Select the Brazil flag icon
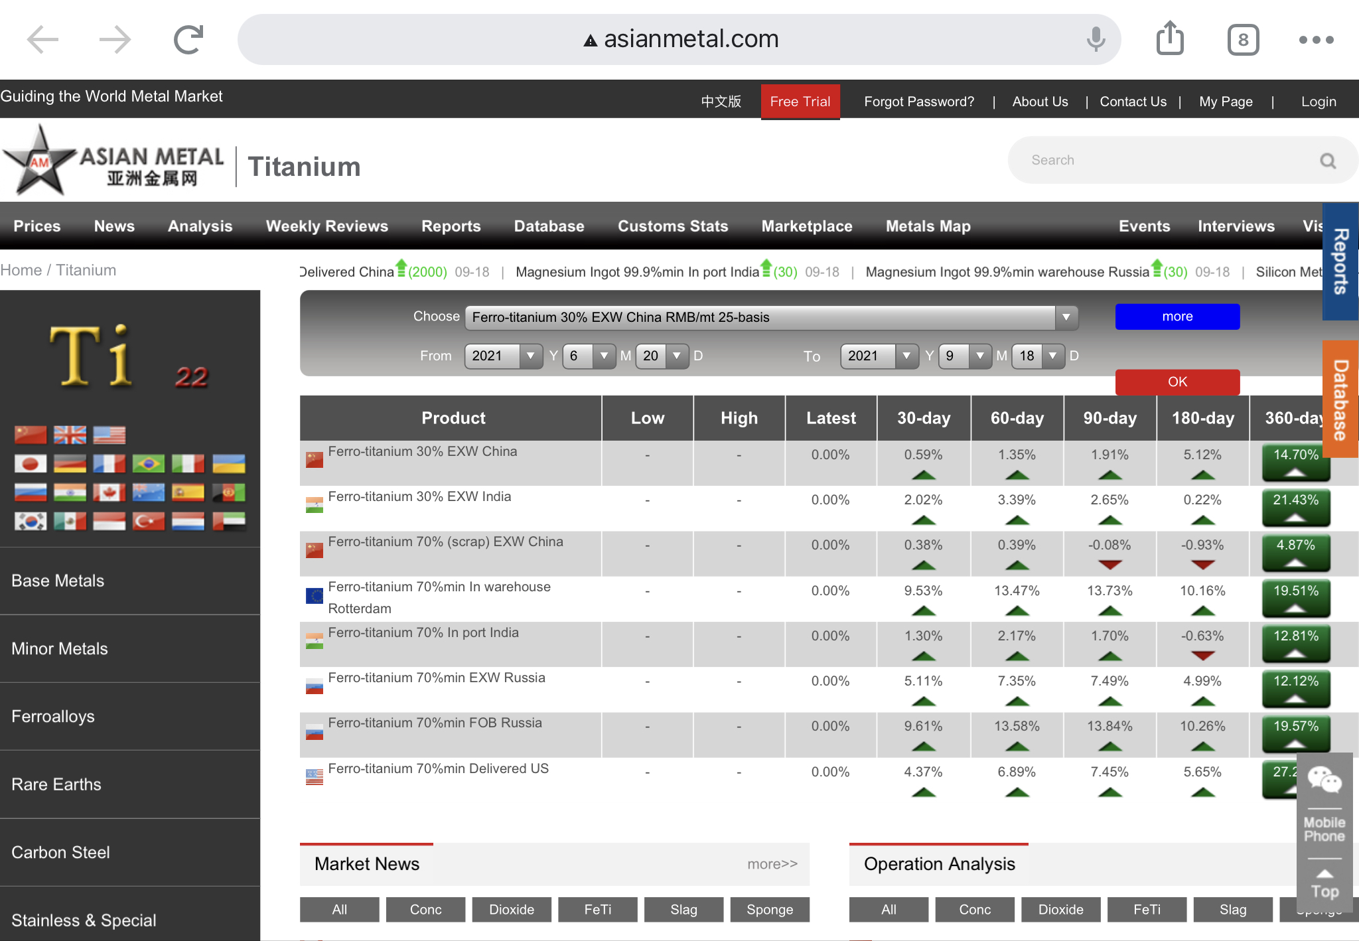The image size is (1359, 941). (149, 463)
